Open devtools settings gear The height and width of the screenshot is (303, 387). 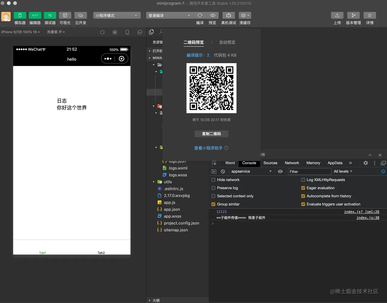(366, 163)
